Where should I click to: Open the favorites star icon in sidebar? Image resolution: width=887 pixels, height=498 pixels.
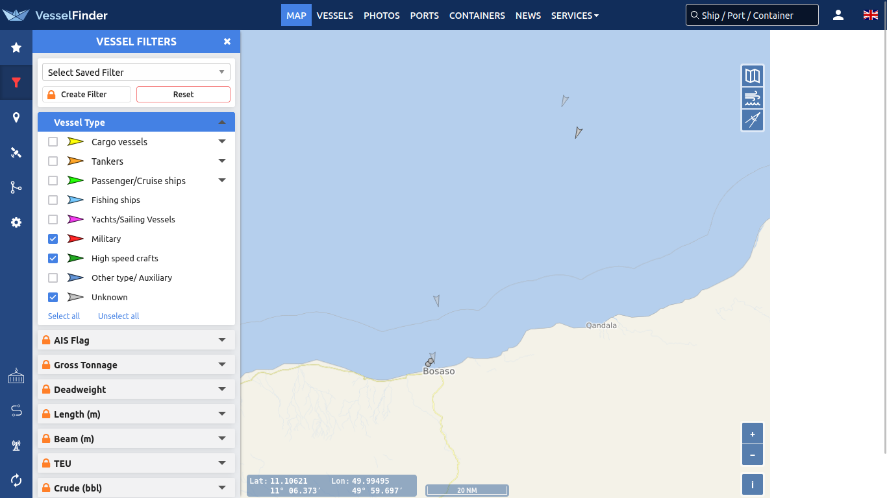[x=16, y=47]
